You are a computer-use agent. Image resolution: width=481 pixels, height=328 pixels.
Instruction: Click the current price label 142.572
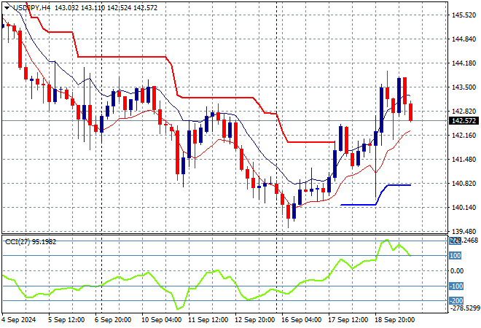pos(464,121)
